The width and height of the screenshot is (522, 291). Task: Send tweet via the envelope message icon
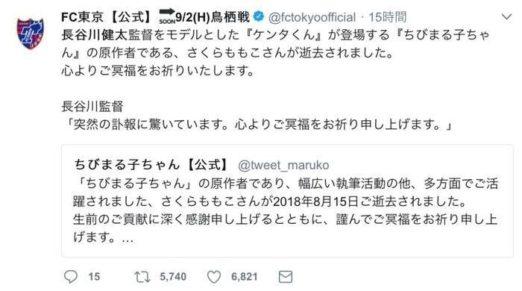tap(286, 277)
